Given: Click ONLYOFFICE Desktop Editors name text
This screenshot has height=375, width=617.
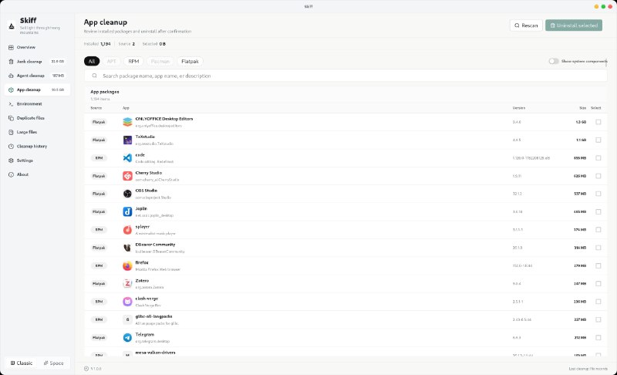Looking at the screenshot, I should 164,119.
